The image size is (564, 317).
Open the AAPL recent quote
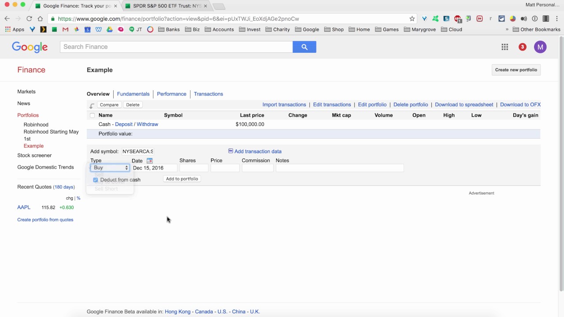(24, 207)
